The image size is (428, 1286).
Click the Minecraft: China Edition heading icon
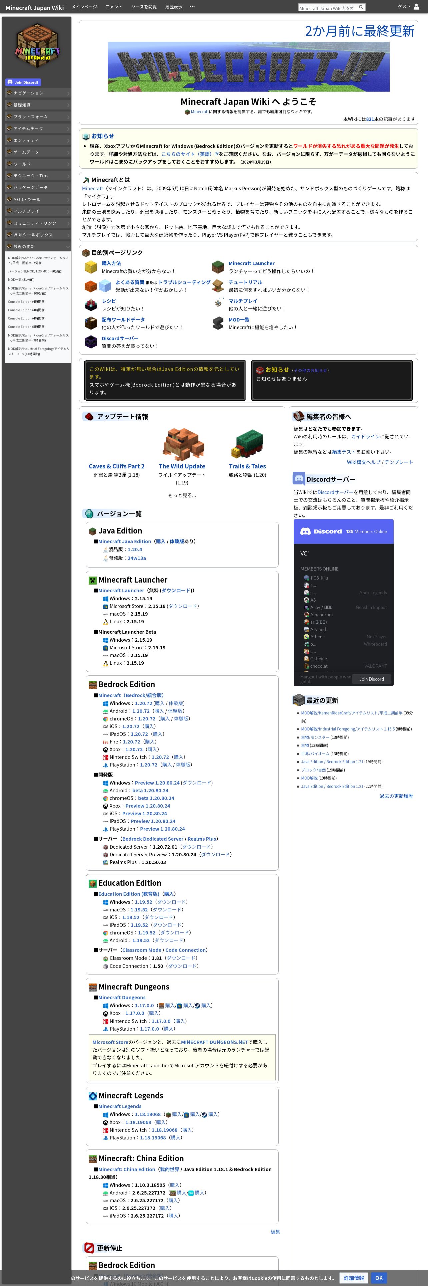coord(93,1159)
